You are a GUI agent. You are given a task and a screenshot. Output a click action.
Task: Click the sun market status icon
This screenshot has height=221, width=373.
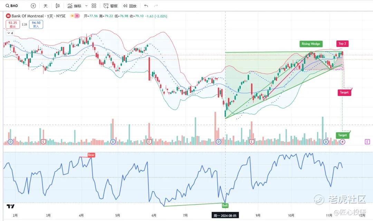(x=72, y=16)
